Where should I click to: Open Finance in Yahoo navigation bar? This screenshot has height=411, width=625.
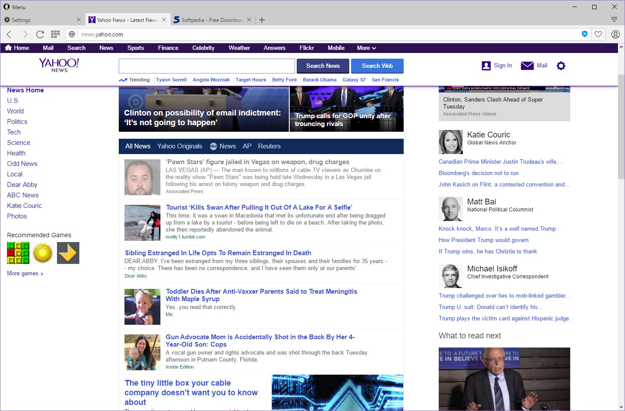coord(168,48)
